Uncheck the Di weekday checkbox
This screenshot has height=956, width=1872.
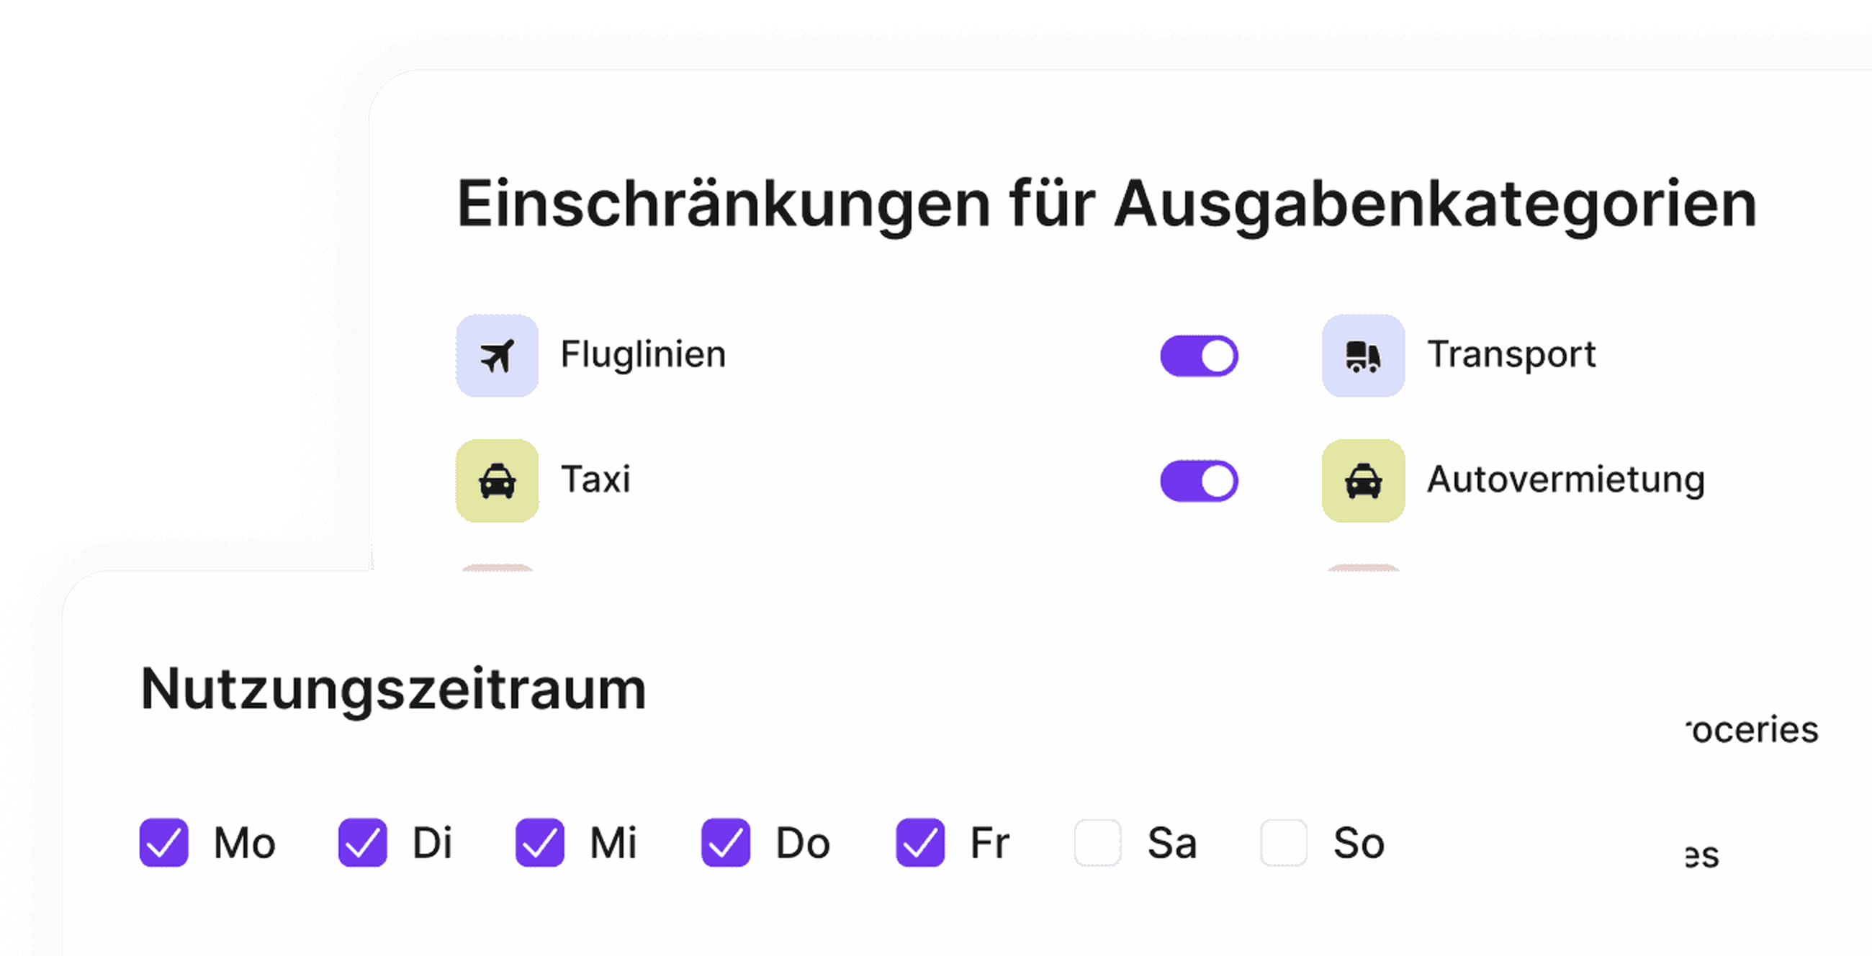click(x=363, y=843)
